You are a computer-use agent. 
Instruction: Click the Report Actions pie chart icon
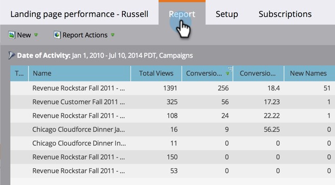[x=57, y=35]
